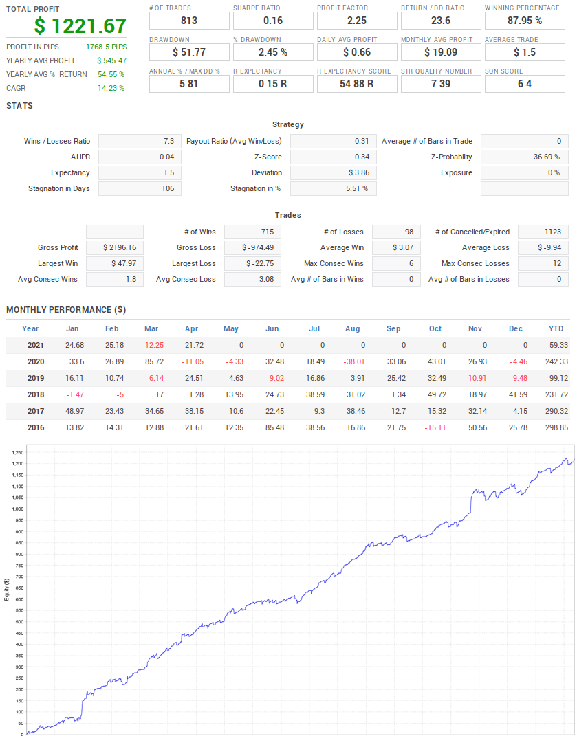
Task: Select the # of Trades value 813
Action: (x=189, y=21)
